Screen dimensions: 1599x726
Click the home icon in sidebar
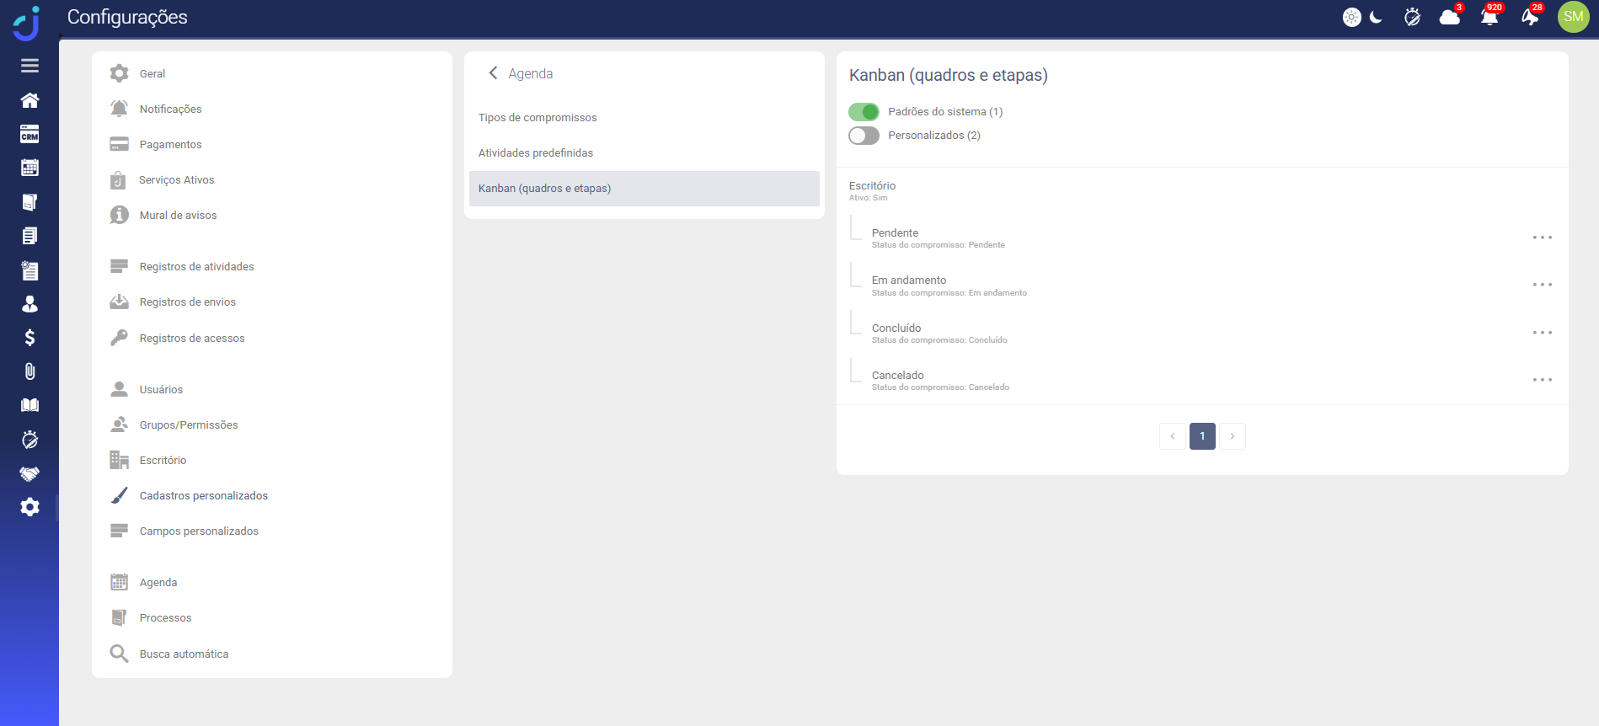(29, 100)
